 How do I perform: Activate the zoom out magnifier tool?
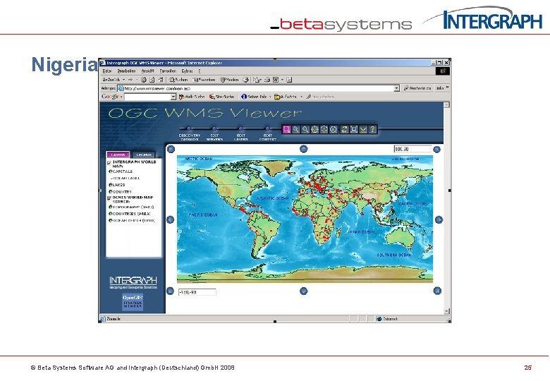(x=305, y=129)
